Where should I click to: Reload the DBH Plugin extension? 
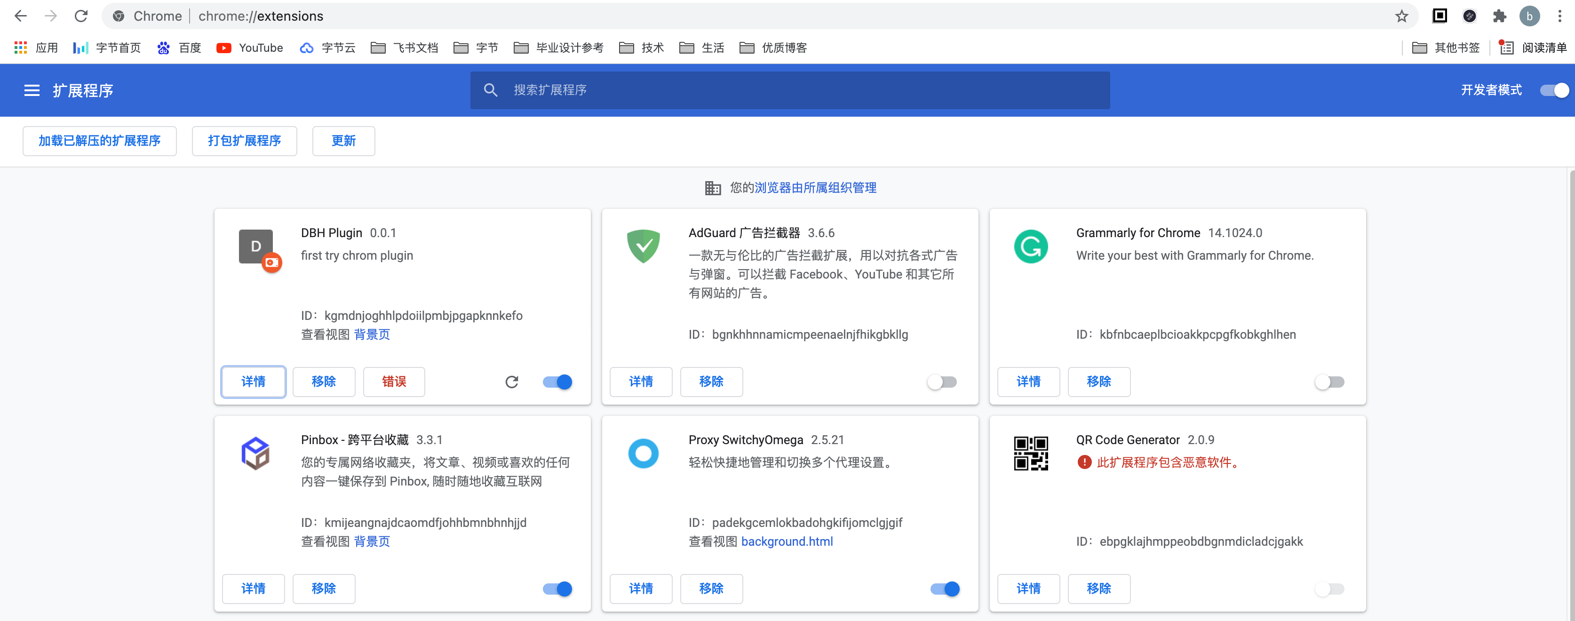point(512,382)
